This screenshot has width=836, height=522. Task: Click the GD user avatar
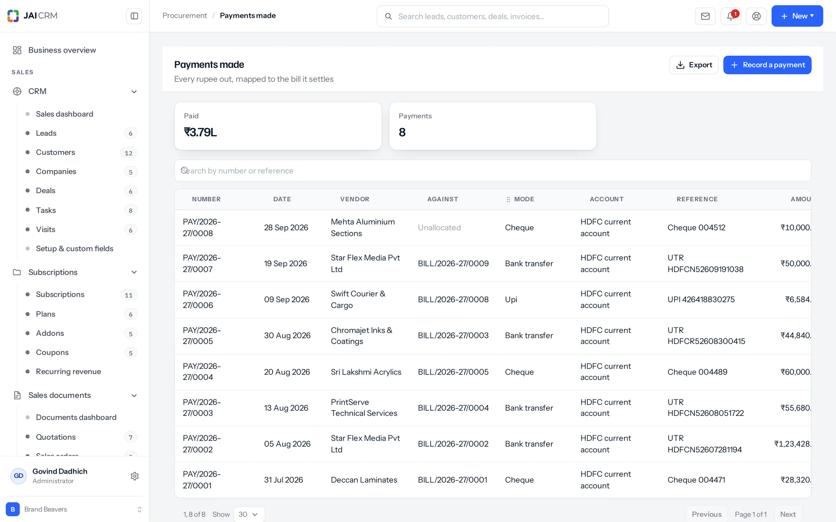(19, 476)
